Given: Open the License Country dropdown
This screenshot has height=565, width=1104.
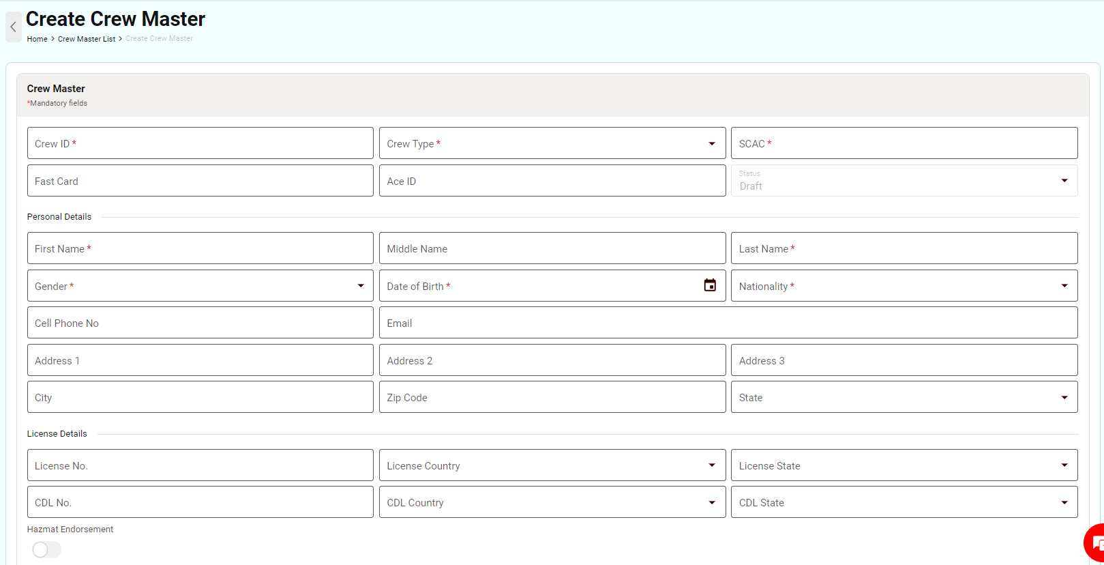Looking at the screenshot, I should click(552, 465).
